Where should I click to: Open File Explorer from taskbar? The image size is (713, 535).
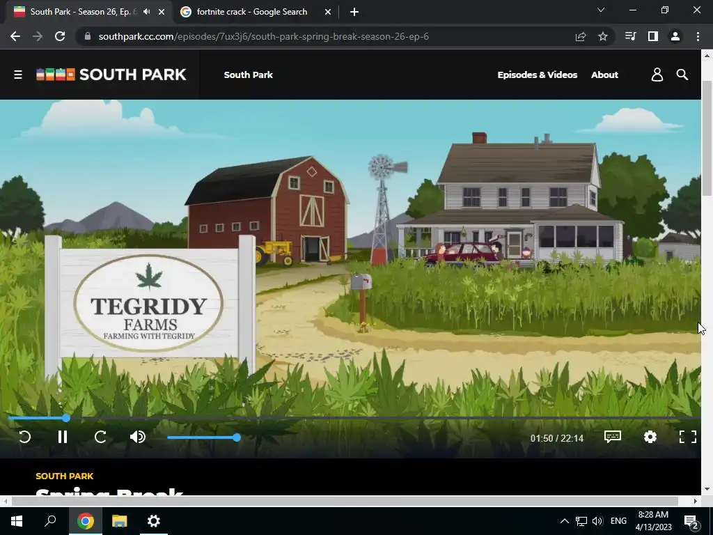(120, 521)
